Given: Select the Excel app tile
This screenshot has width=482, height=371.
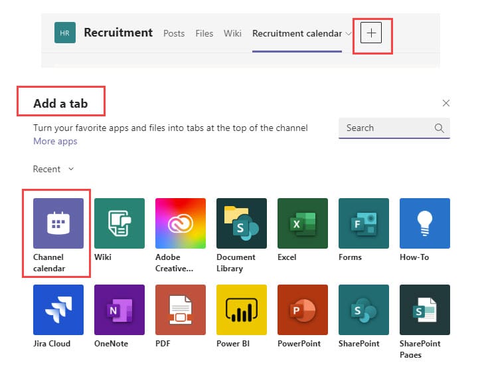Looking at the screenshot, I should pos(303,223).
